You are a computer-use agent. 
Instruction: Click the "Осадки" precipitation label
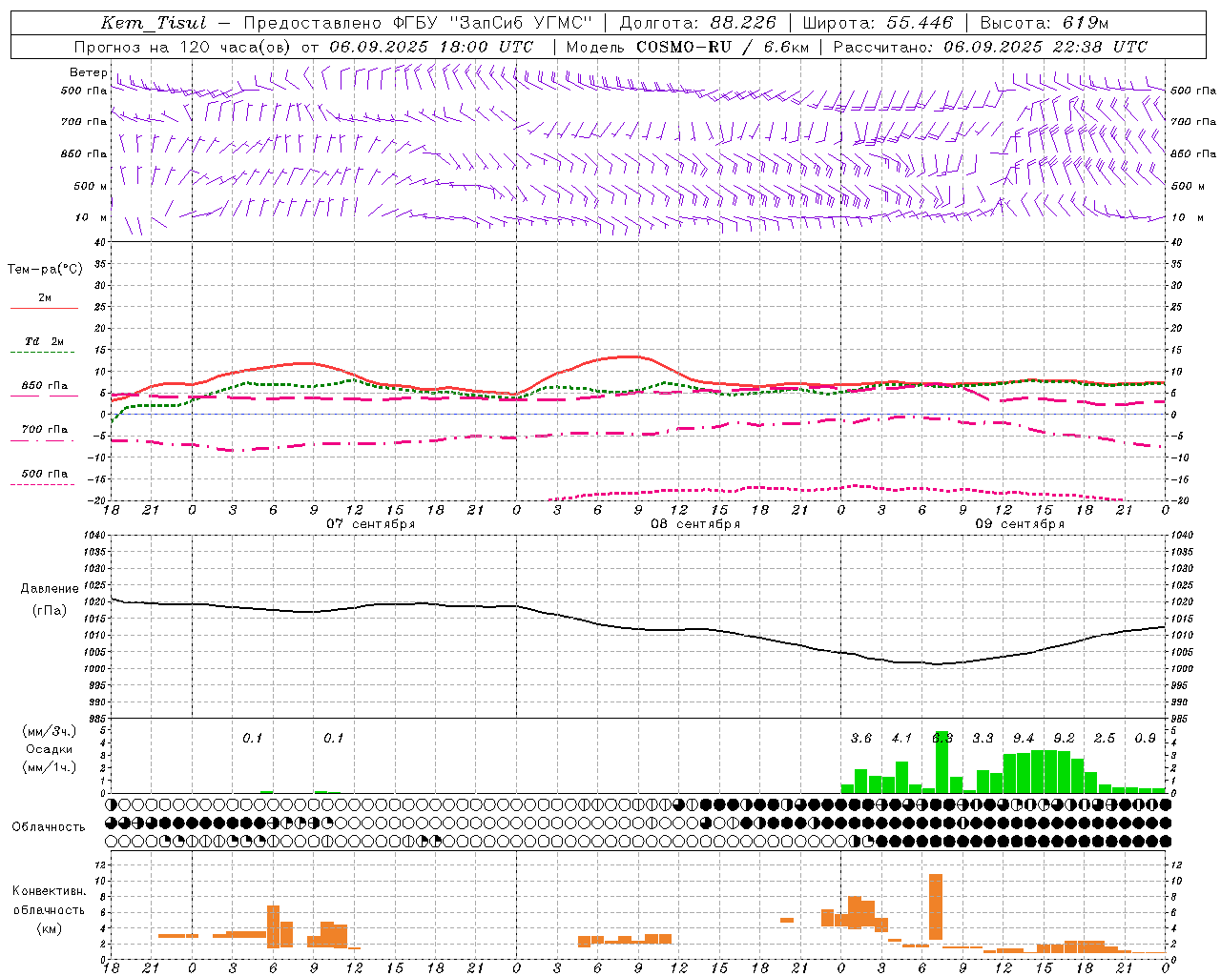point(50,749)
